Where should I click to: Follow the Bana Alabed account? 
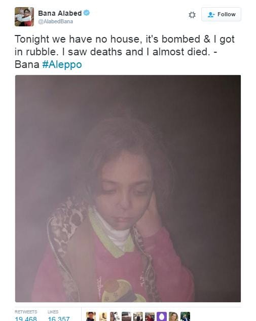click(221, 14)
